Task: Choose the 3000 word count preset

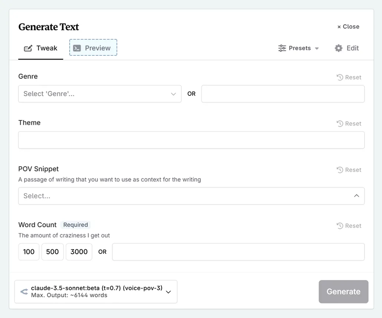Action: pyautogui.click(x=79, y=252)
